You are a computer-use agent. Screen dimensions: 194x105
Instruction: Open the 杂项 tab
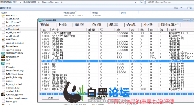click(96, 25)
